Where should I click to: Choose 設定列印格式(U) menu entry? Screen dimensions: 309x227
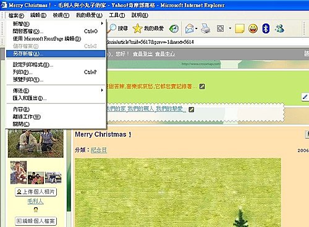[56, 65]
